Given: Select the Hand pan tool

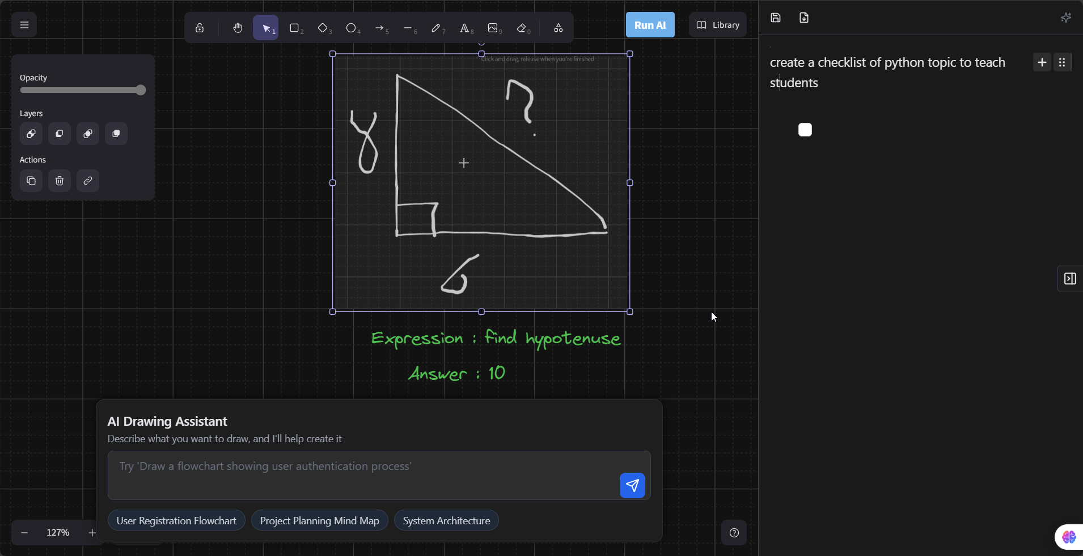Looking at the screenshot, I should point(238,28).
